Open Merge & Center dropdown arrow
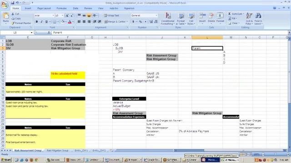291x163 pixels. click(x=127, y=22)
